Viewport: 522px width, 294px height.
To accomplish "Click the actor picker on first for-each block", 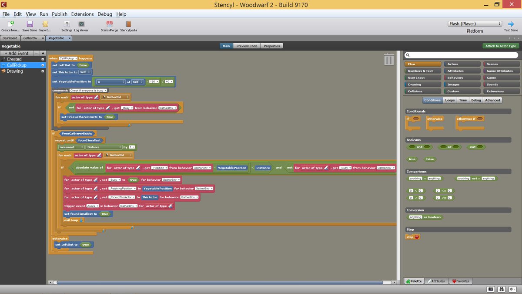I will [115, 97].
